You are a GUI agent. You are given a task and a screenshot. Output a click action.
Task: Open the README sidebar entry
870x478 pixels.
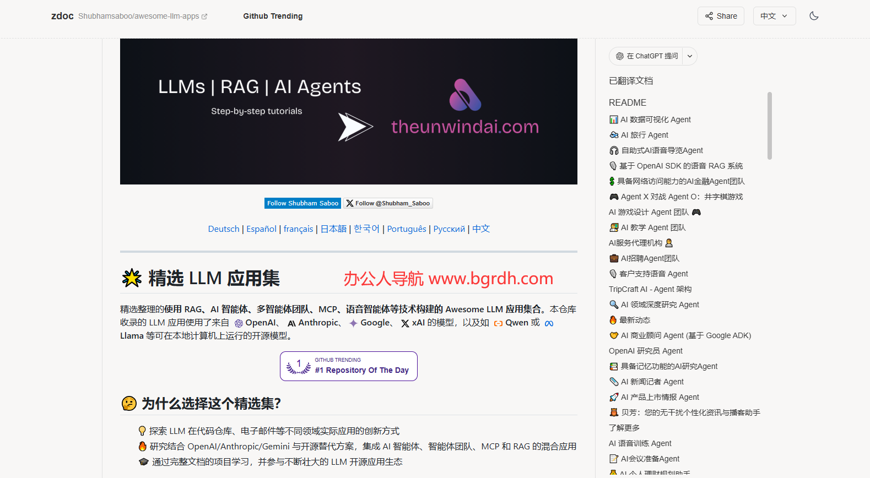(x=627, y=102)
